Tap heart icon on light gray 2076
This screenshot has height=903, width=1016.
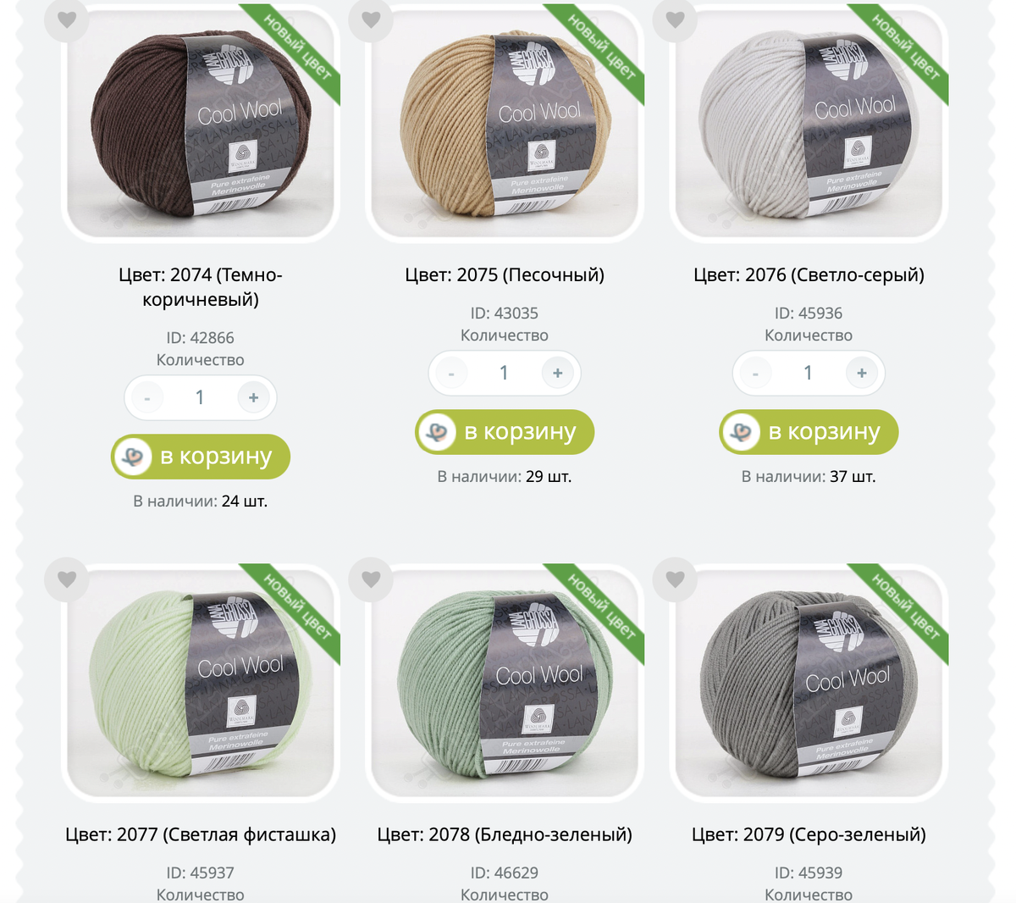pyautogui.click(x=675, y=19)
